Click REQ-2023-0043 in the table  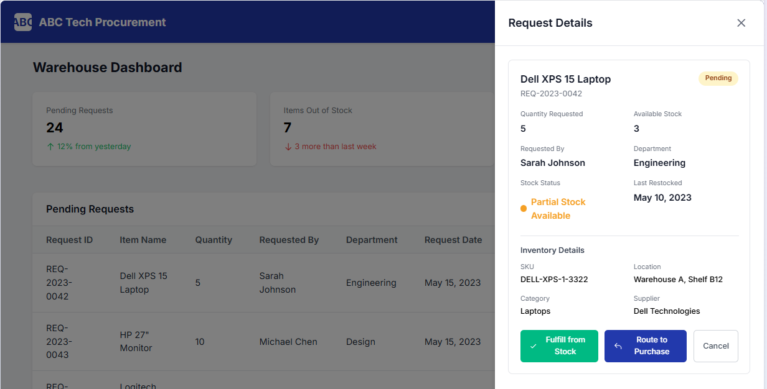click(59, 341)
